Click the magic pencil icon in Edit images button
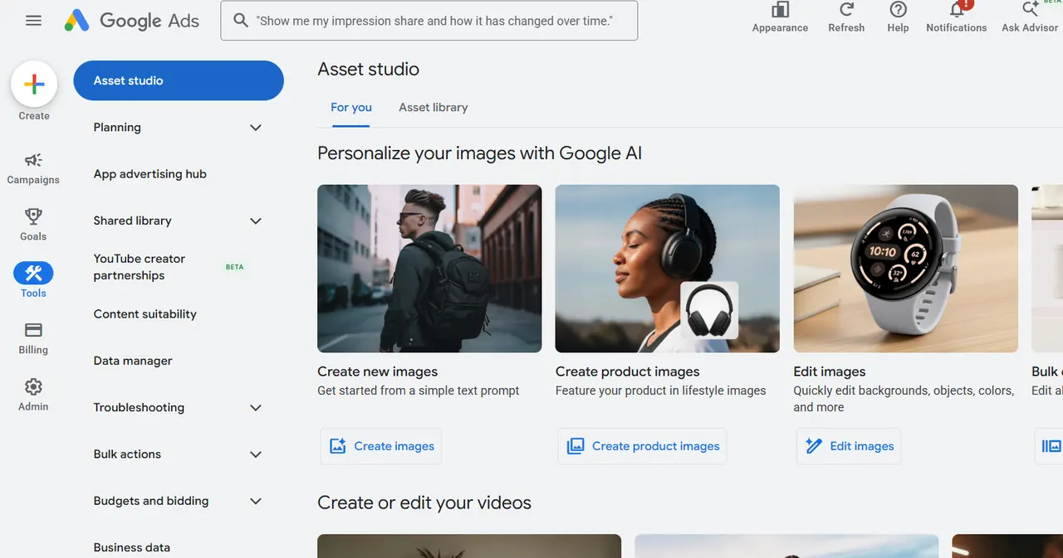The height and width of the screenshot is (558, 1063). click(x=814, y=446)
